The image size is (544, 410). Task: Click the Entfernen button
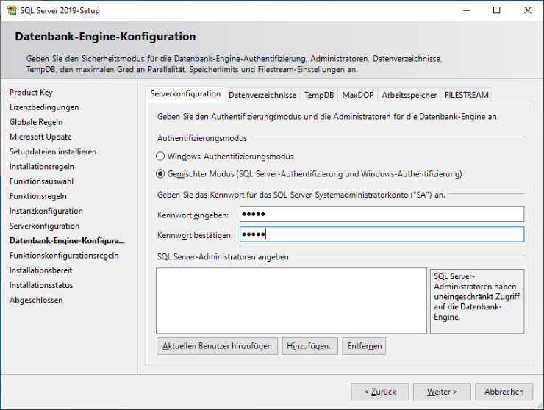pos(364,346)
